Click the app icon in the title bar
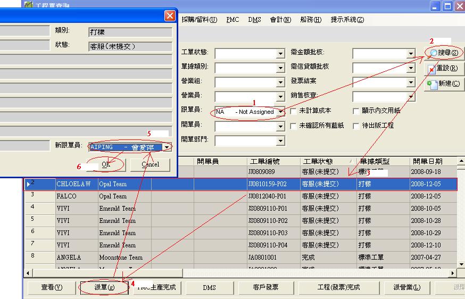Image resolution: width=465 pixels, height=299 pixels. (29, 5)
